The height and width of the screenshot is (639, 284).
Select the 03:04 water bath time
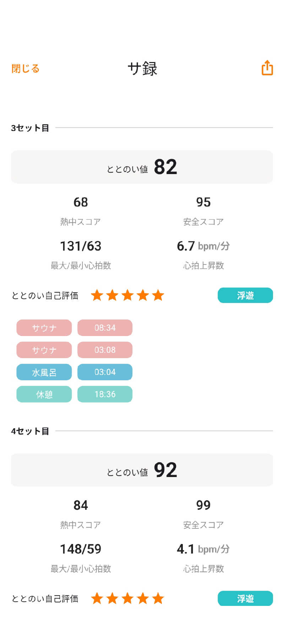click(105, 372)
